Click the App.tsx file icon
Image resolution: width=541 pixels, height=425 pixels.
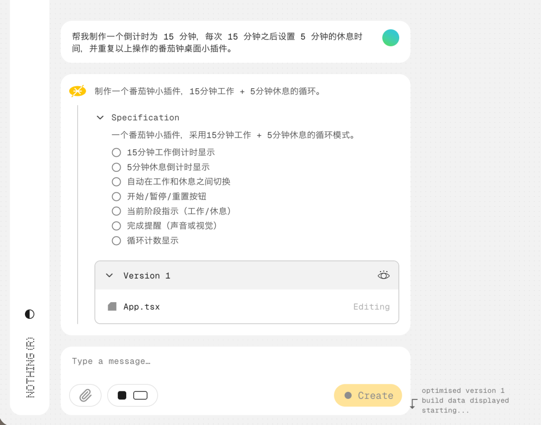[x=112, y=306]
